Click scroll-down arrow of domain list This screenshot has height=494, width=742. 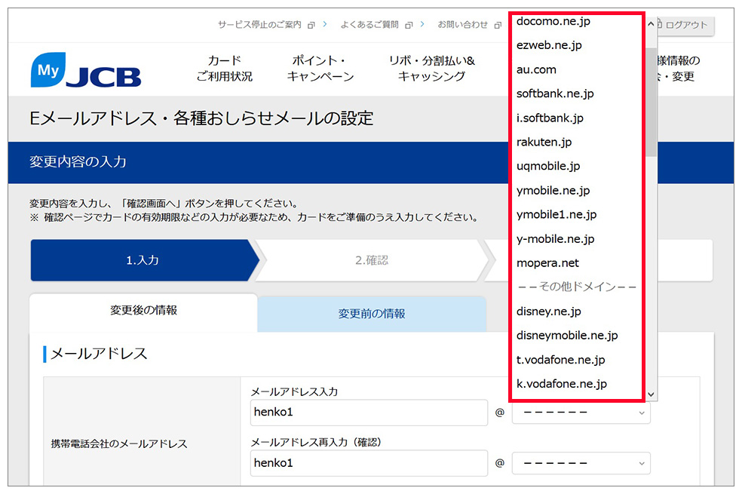coord(652,394)
